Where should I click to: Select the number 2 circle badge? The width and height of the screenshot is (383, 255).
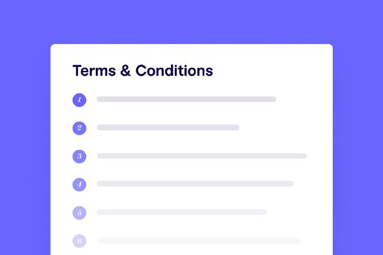(79, 128)
